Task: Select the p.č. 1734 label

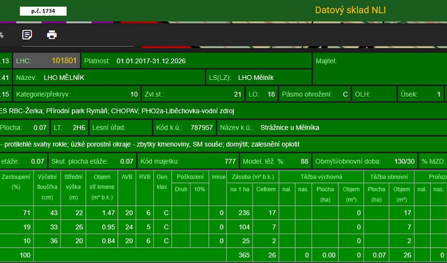Action: pos(43,11)
